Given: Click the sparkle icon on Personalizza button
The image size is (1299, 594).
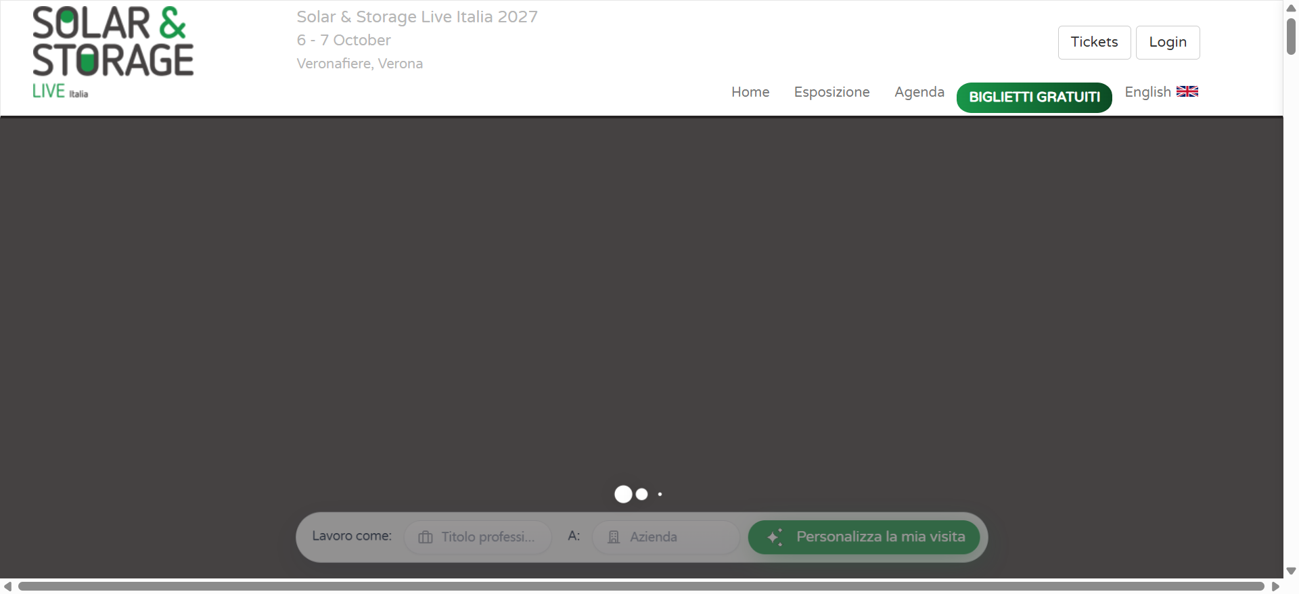Looking at the screenshot, I should click(775, 537).
